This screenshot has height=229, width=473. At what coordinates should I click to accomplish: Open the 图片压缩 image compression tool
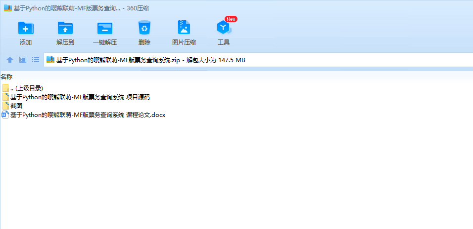coord(184,27)
